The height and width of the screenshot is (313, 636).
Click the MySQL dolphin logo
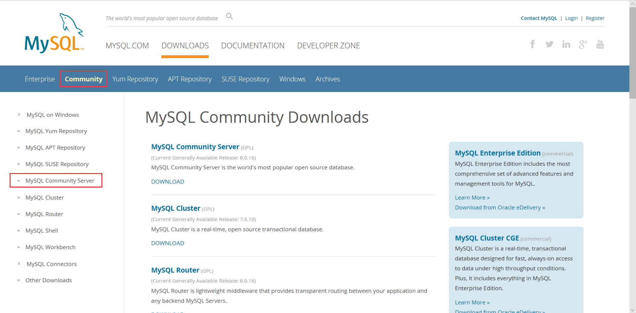(x=54, y=33)
